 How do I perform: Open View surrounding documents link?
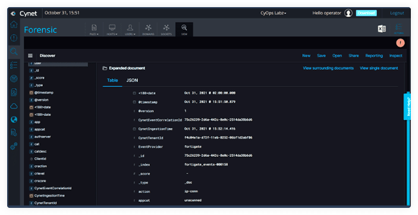pyautogui.click(x=328, y=68)
